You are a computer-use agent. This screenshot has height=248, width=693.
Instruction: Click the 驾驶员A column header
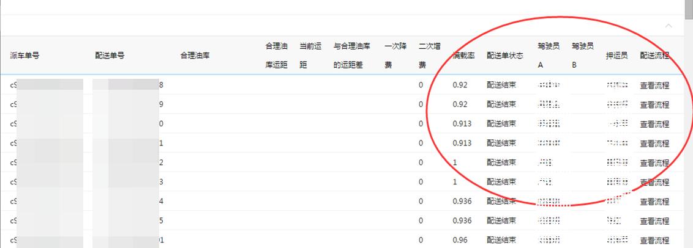pos(549,56)
